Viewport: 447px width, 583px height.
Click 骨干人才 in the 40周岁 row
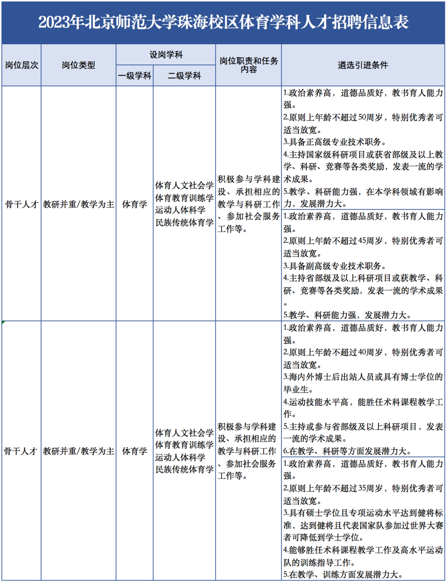[21, 451]
